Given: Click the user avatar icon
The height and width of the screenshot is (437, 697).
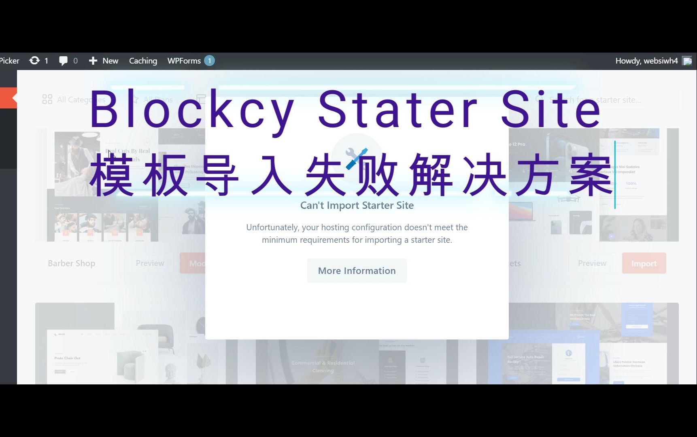Looking at the screenshot, I should pyautogui.click(x=687, y=61).
